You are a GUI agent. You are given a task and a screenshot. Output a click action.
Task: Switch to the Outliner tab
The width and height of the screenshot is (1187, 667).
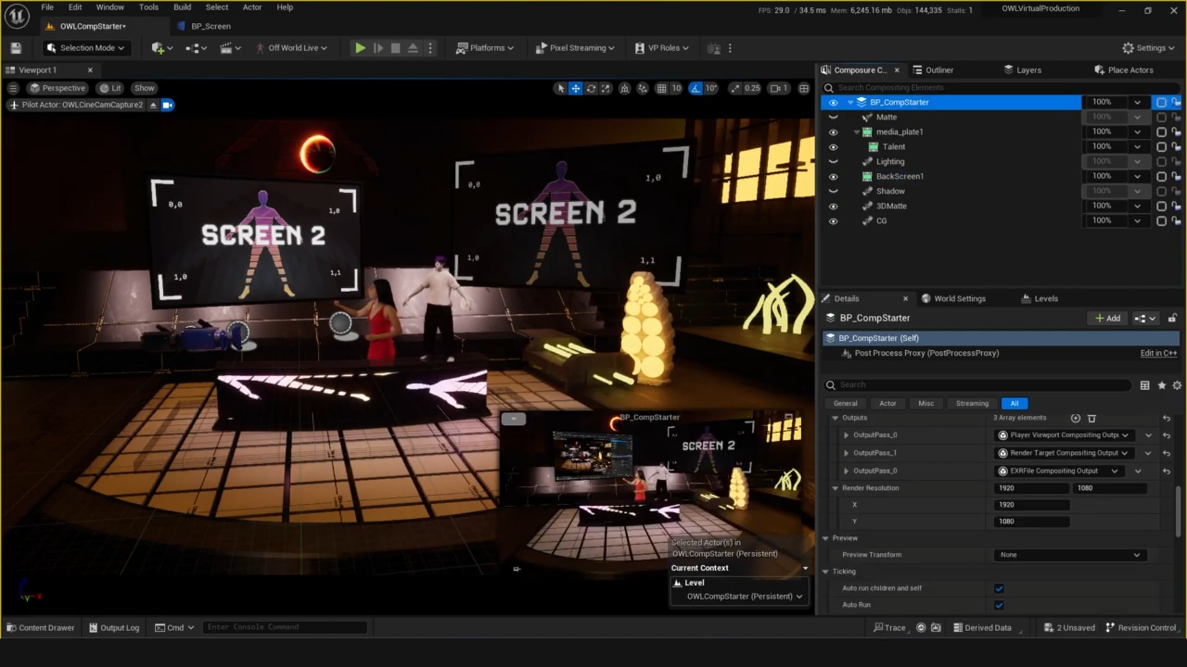pos(934,70)
